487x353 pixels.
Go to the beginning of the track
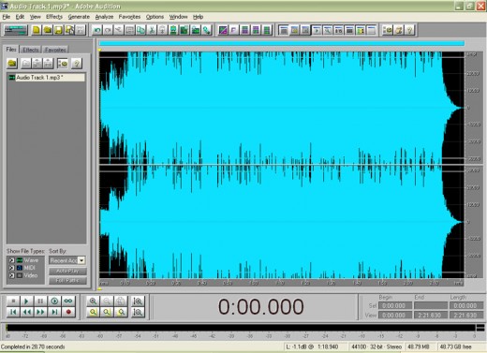(x=13, y=312)
